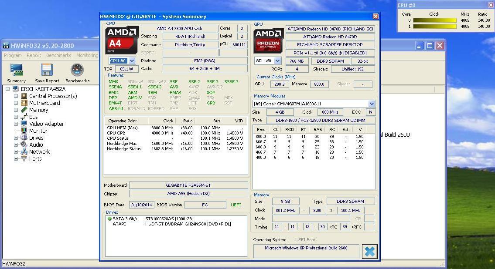This screenshot has width=495, height=269.
Task: Click the Network icon in tree
Action: [24, 151]
